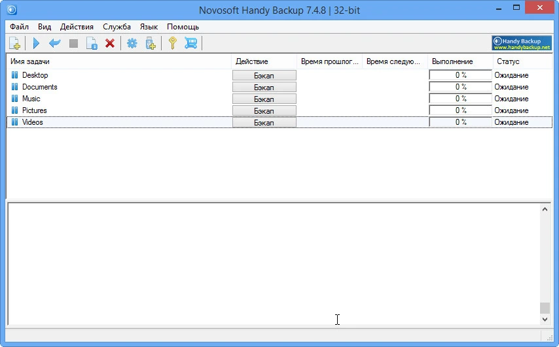Viewport: 559px width, 347px height.
Task: Select the Videos task name
Action: [x=33, y=122]
